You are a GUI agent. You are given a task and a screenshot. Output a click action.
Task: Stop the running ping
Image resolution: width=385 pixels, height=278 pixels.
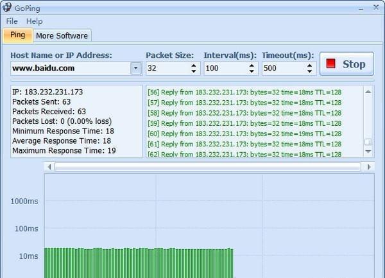[346, 64]
